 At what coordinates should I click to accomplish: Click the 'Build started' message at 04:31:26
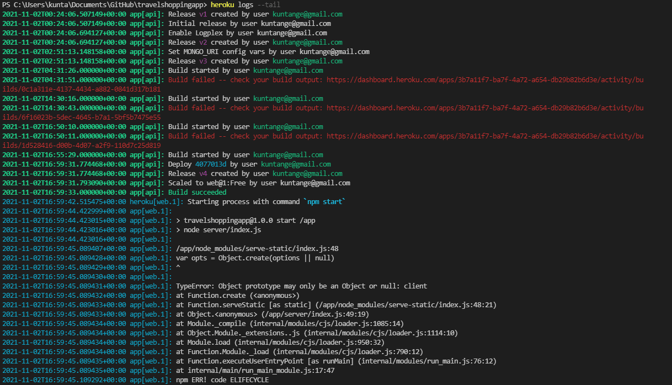tap(246, 70)
